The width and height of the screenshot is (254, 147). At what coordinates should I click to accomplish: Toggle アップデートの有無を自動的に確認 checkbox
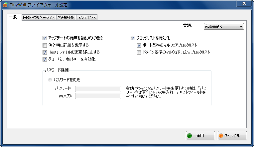(45, 38)
